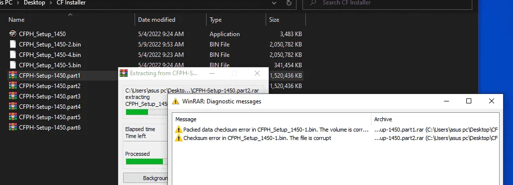
Task: Sort files by Date modified column
Action: click(156, 20)
